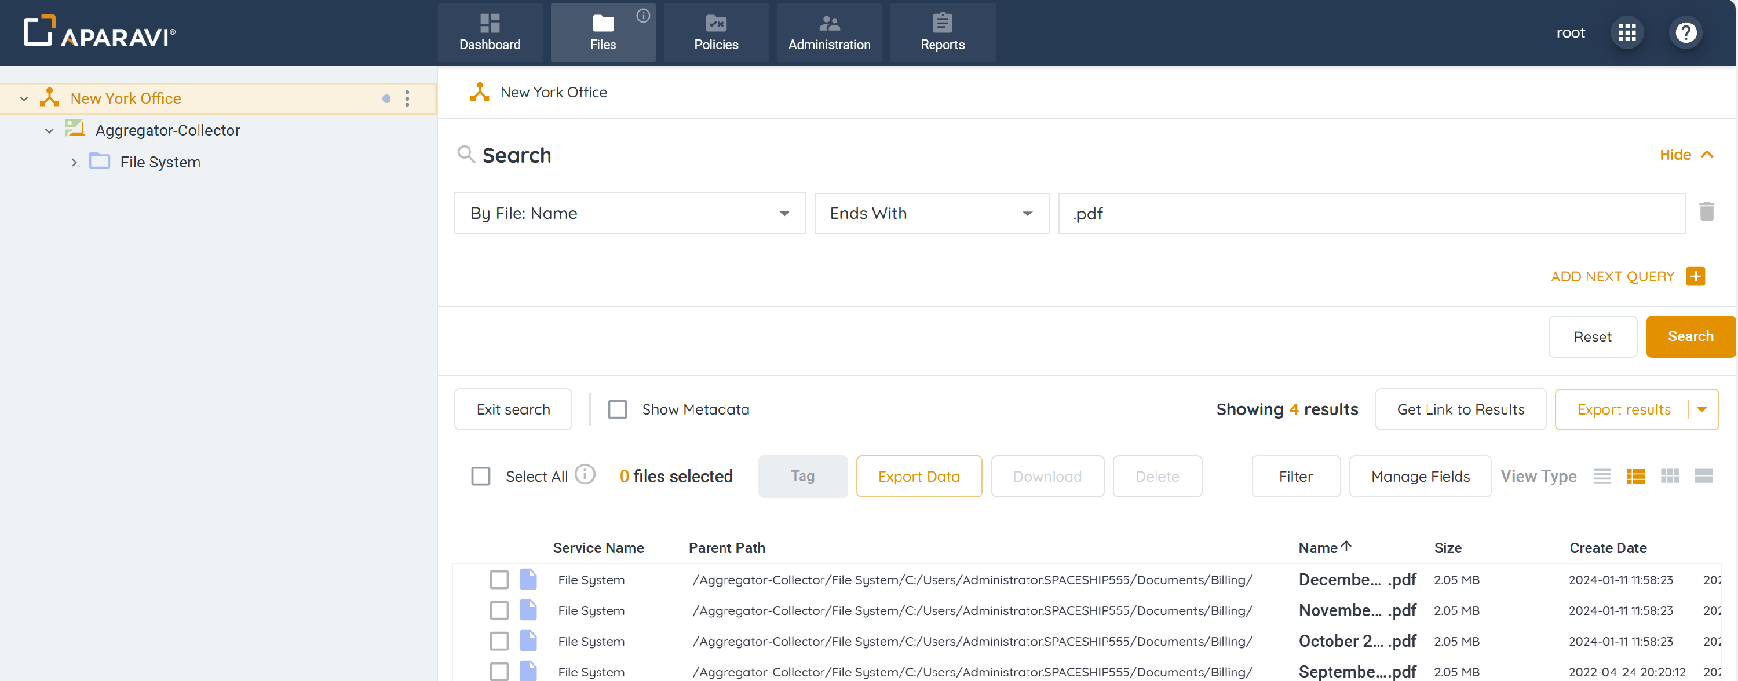Click the info icon next to Select All

point(585,475)
